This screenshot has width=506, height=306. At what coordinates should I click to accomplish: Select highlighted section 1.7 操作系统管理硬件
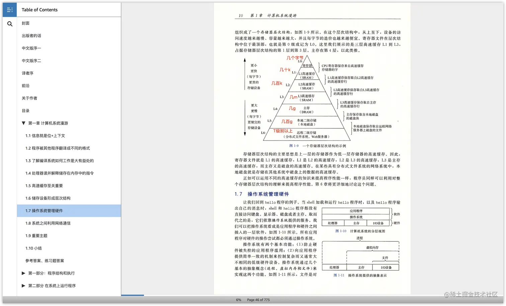[x=69, y=211]
